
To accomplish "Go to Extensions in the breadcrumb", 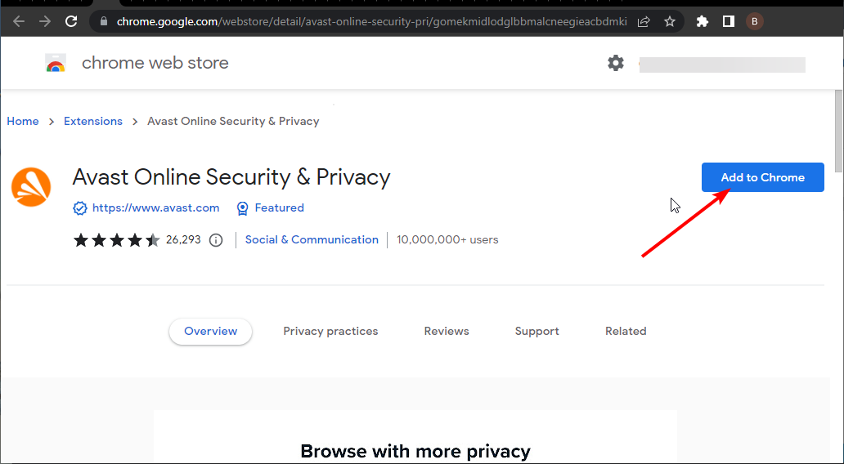I will 93,121.
